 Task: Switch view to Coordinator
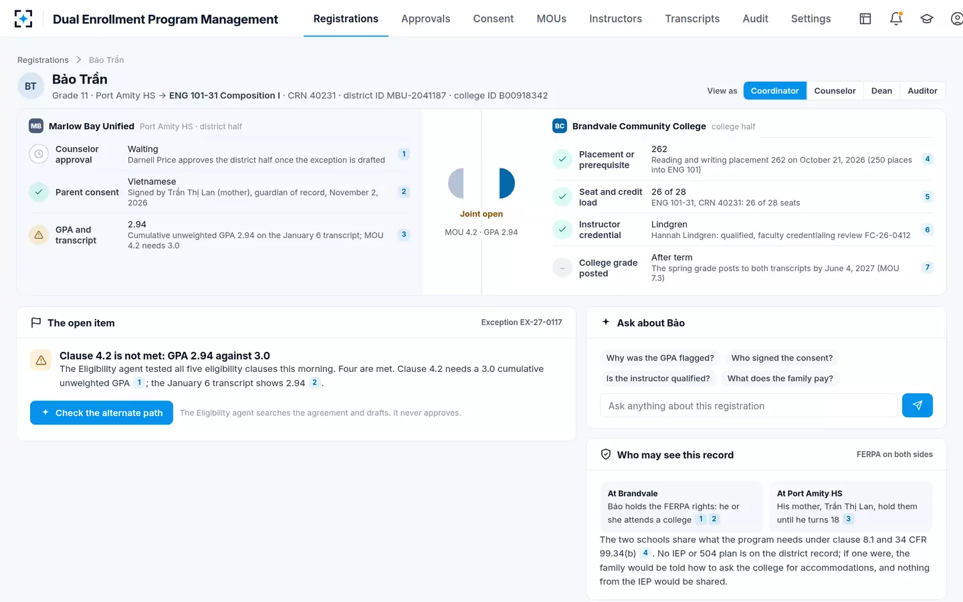(x=774, y=91)
